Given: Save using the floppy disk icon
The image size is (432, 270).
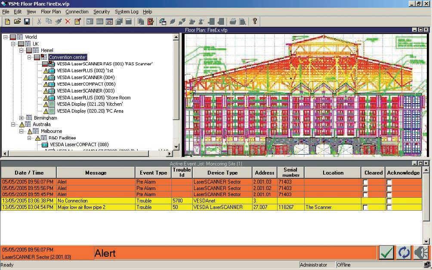Looking at the screenshot, I should pyautogui.click(x=27, y=21).
